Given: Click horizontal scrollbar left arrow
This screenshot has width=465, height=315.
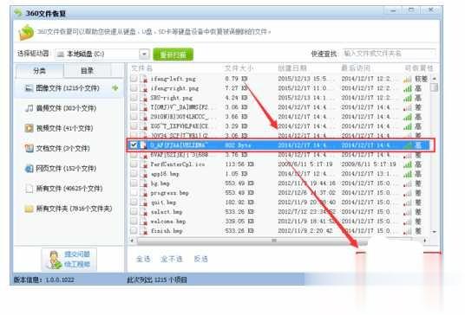Looking at the screenshot, I should point(132,241).
